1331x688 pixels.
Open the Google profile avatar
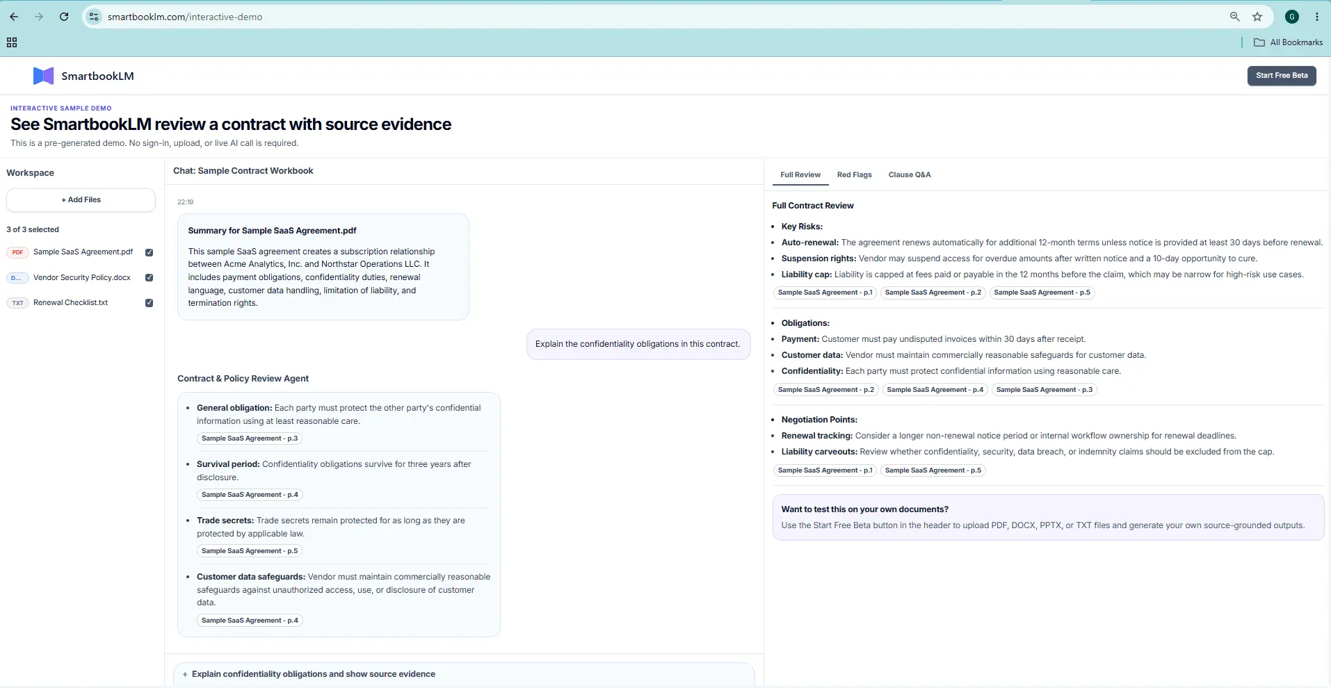pos(1292,17)
